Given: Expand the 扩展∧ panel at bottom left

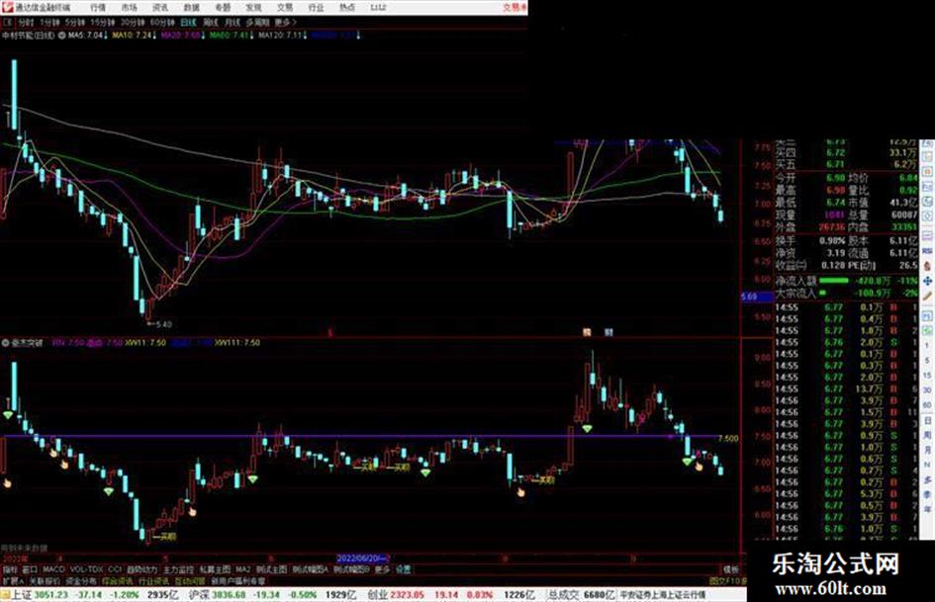Looking at the screenshot, I should [x=13, y=580].
